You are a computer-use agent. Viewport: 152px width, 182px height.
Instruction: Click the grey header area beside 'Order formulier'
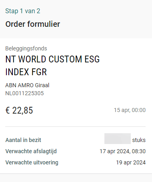pos(106,24)
